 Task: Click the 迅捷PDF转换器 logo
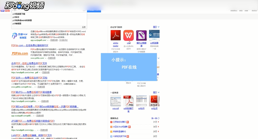(x=20, y=36)
